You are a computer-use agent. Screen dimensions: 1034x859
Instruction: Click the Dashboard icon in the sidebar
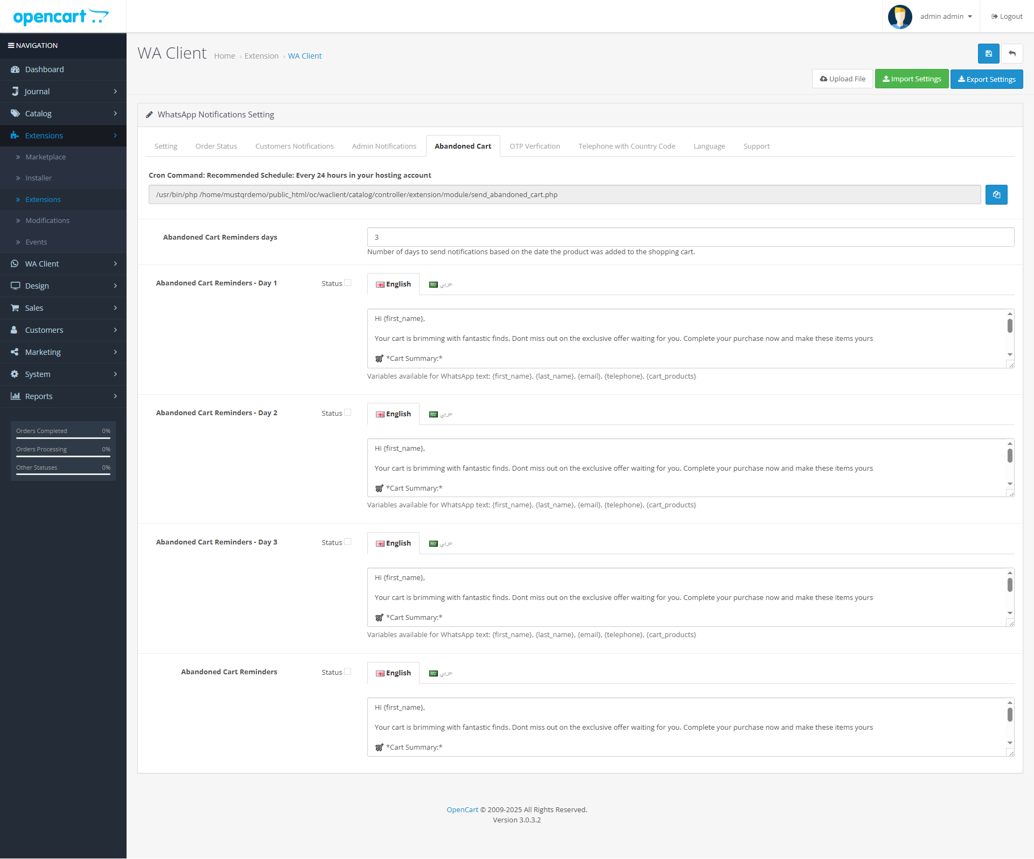(x=15, y=69)
